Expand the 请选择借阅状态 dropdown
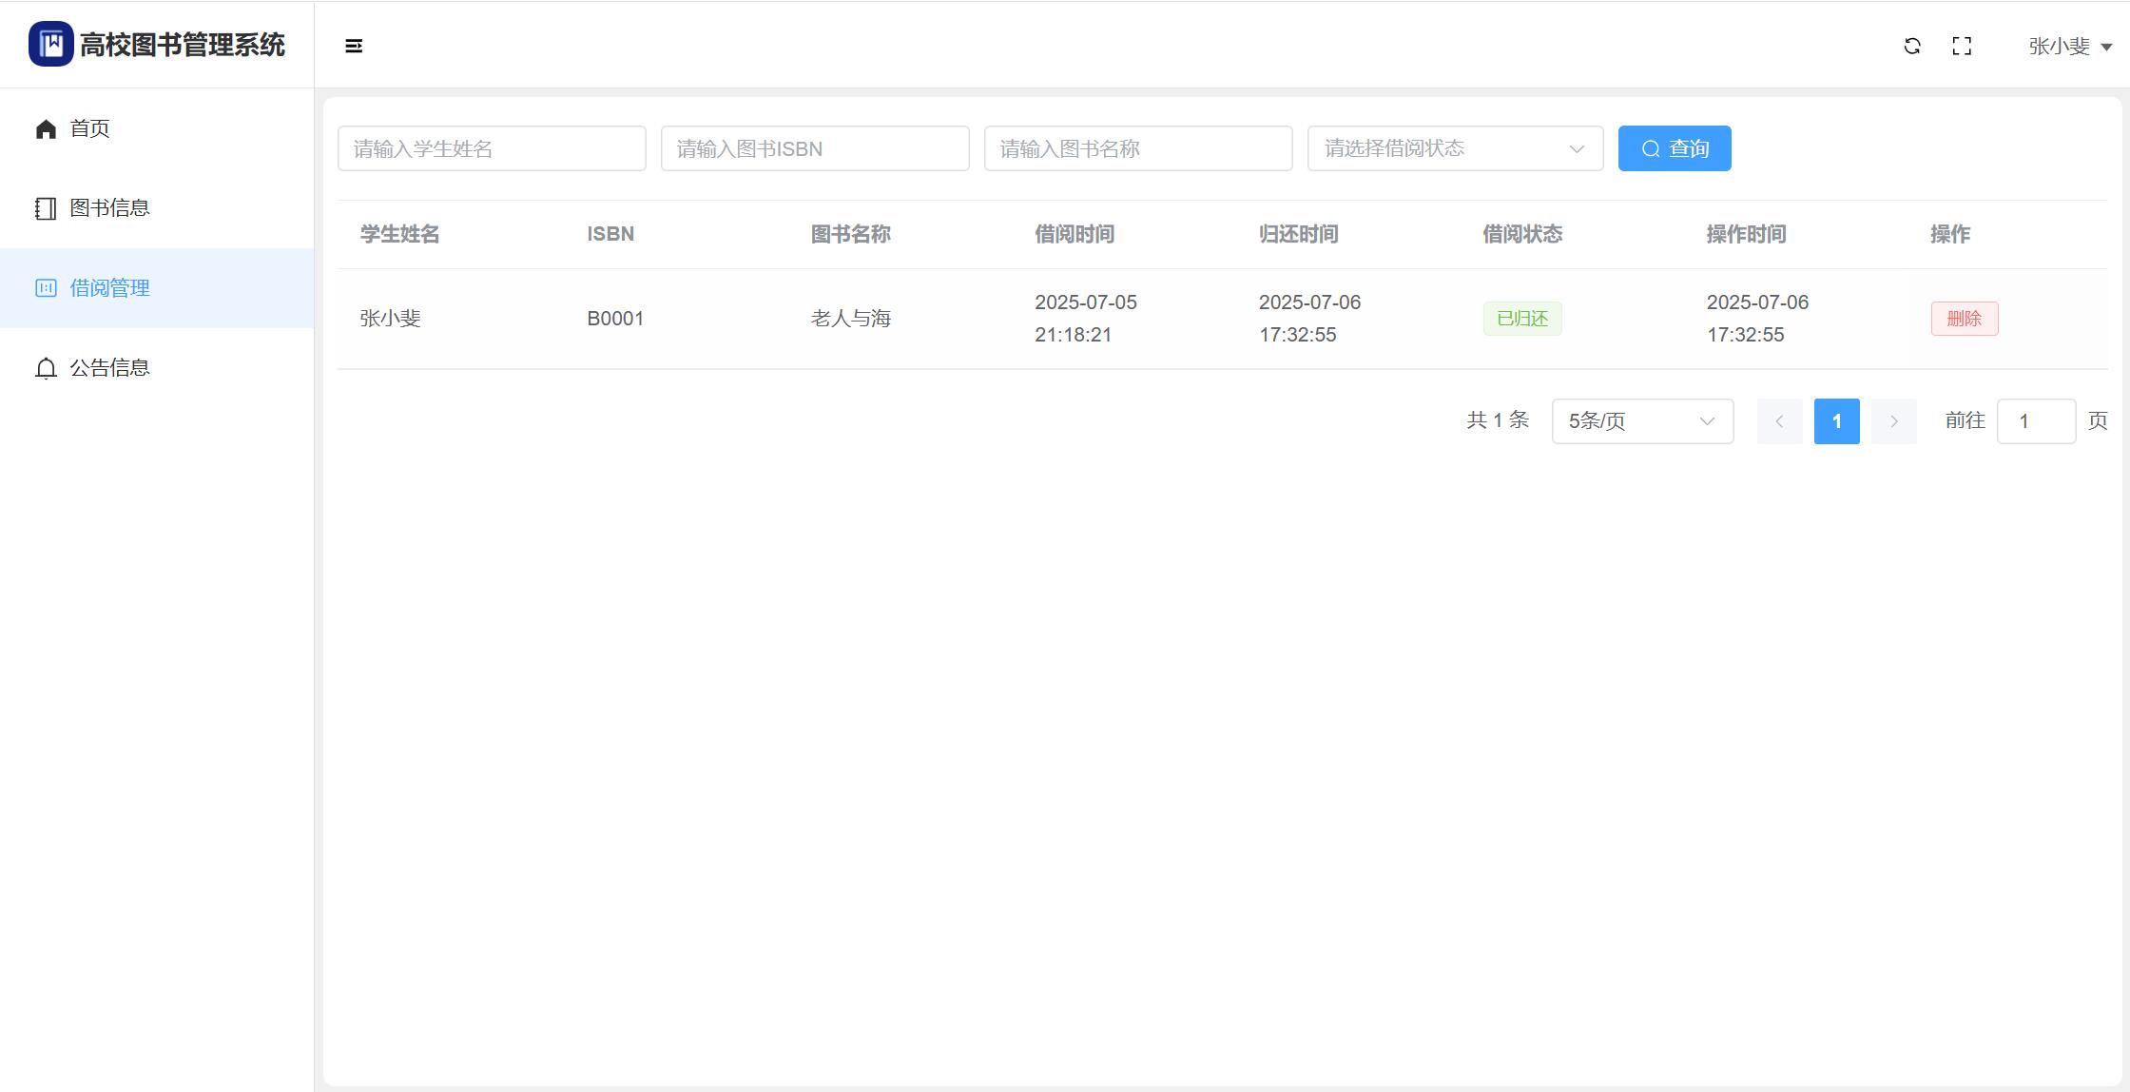Image resolution: width=2130 pixels, height=1092 pixels. (x=1455, y=148)
